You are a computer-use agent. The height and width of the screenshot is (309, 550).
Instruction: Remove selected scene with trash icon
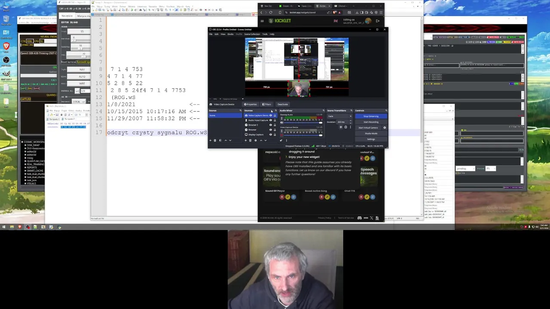(x=215, y=140)
